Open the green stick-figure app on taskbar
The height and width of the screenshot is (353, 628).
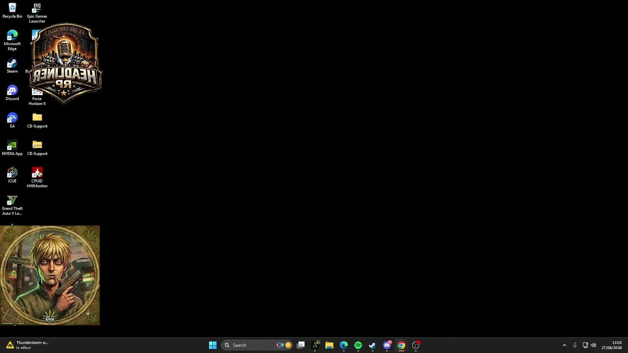315,345
